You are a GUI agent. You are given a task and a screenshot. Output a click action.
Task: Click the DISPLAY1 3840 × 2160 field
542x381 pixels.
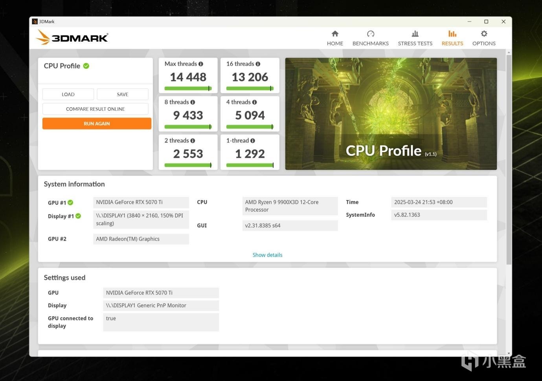pos(141,219)
